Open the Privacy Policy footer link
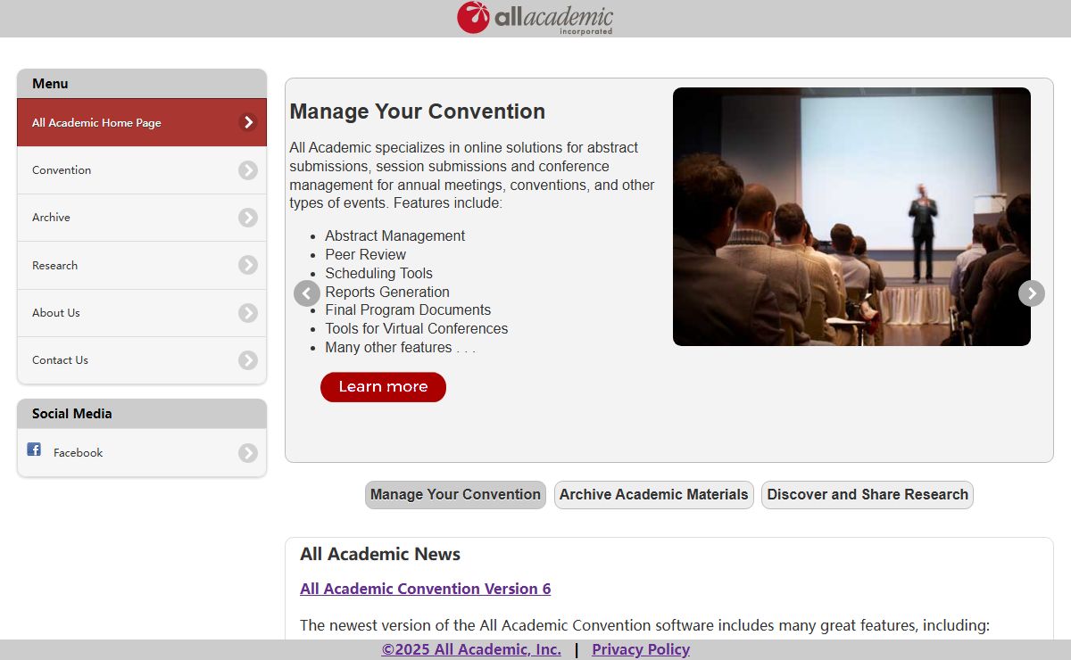The width and height of the screenshot is (1071, 660). coord(641,649)
